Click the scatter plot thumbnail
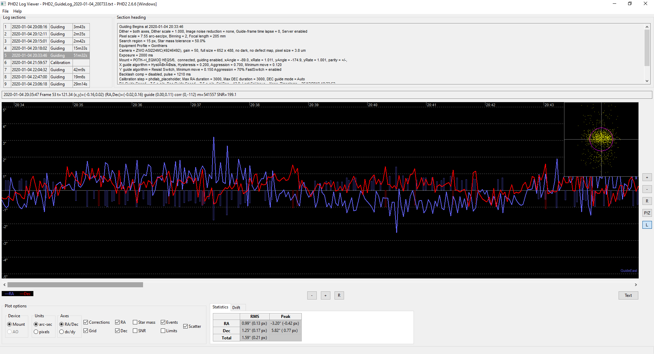 601,139
